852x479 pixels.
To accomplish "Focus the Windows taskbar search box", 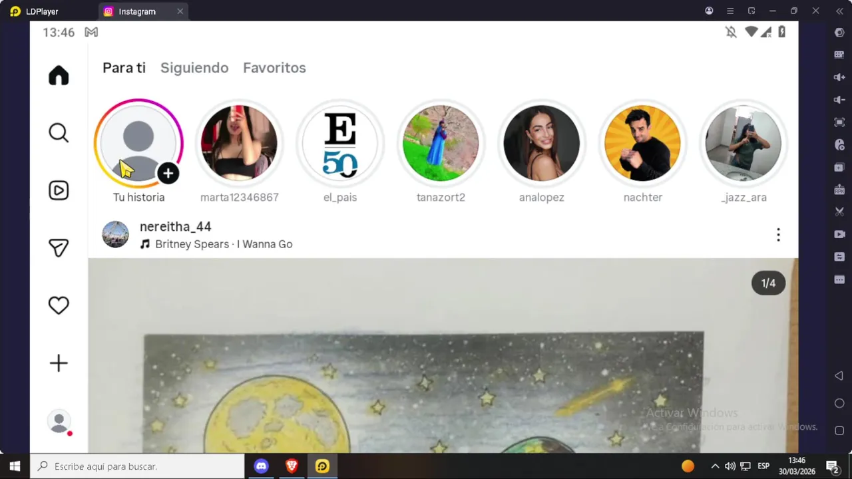I will (138, 466).
